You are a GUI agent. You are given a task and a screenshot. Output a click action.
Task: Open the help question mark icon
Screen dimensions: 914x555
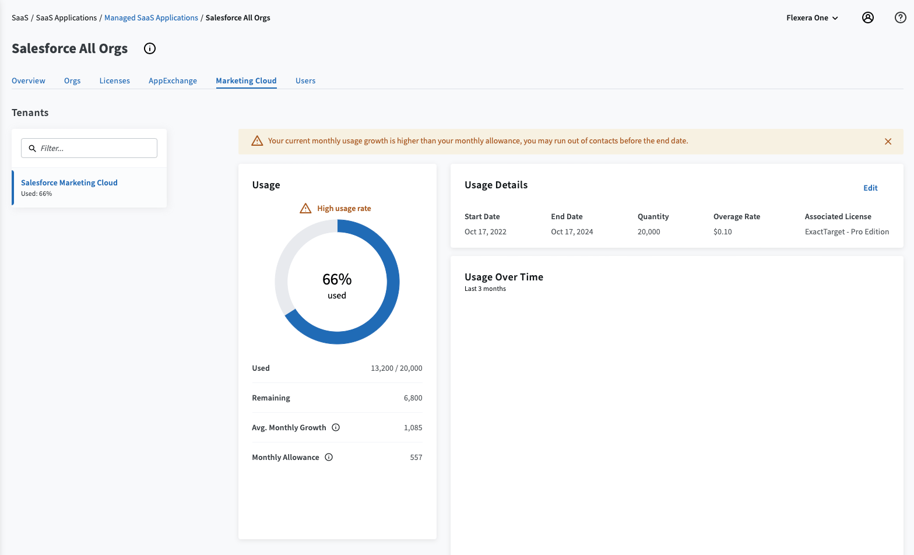(x=900, y=17)
